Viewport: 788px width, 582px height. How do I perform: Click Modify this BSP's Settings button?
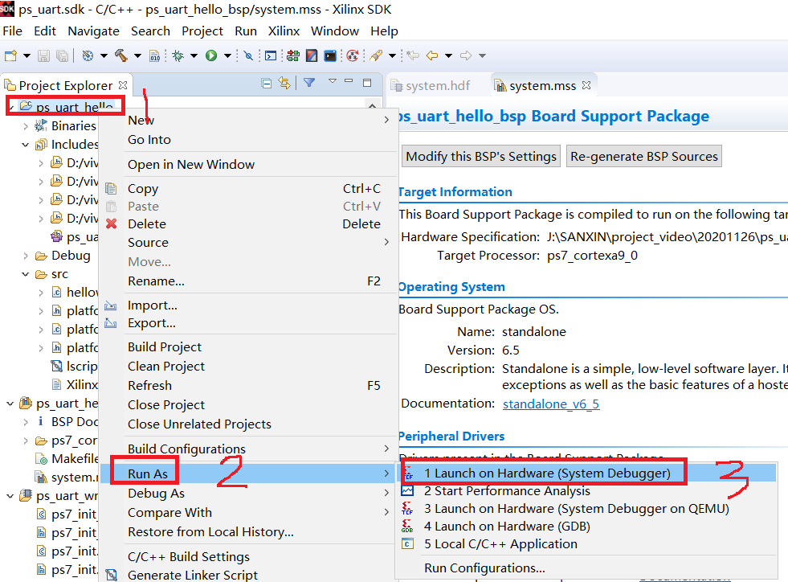click(480, 156)
